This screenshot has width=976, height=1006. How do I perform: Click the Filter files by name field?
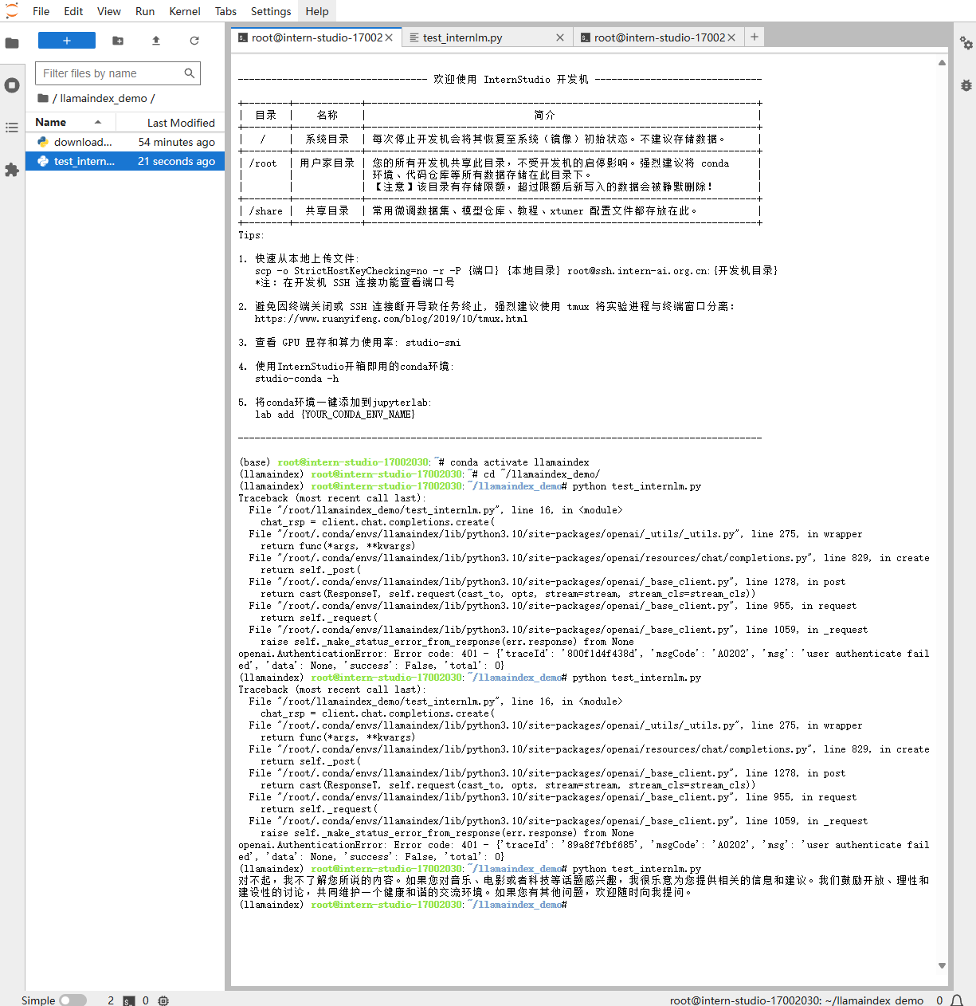tap(112, 73)
